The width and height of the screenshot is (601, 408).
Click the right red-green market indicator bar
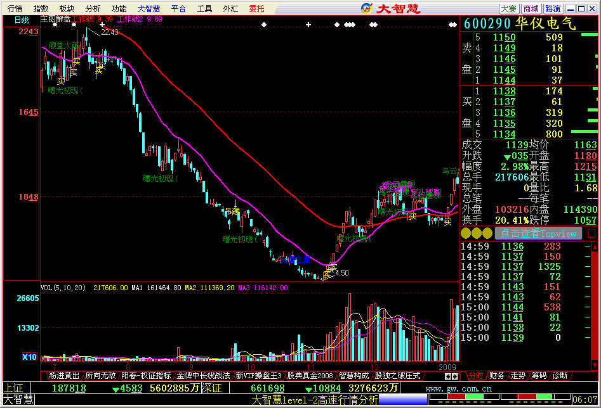coord(537,397)
